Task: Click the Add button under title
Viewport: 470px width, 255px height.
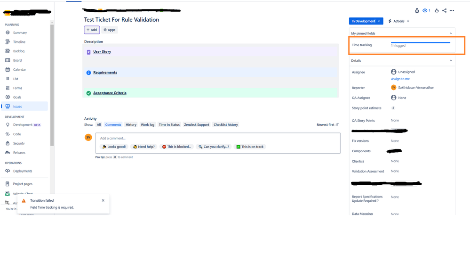Action: click(92, 30)
